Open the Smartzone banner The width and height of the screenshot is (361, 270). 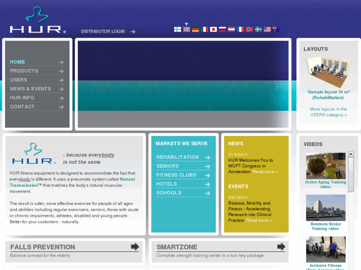pos(220,251)
